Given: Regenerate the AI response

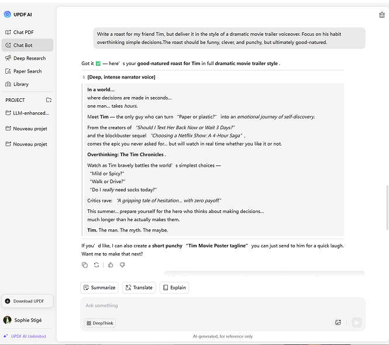Looking at the screenshot, I should coord(97,265).
